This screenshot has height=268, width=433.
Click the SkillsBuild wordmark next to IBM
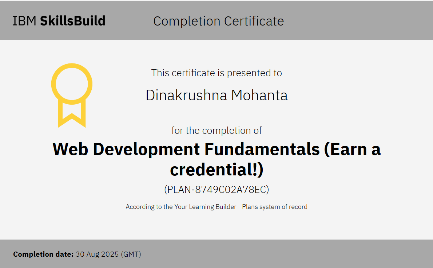click(73, 21)
